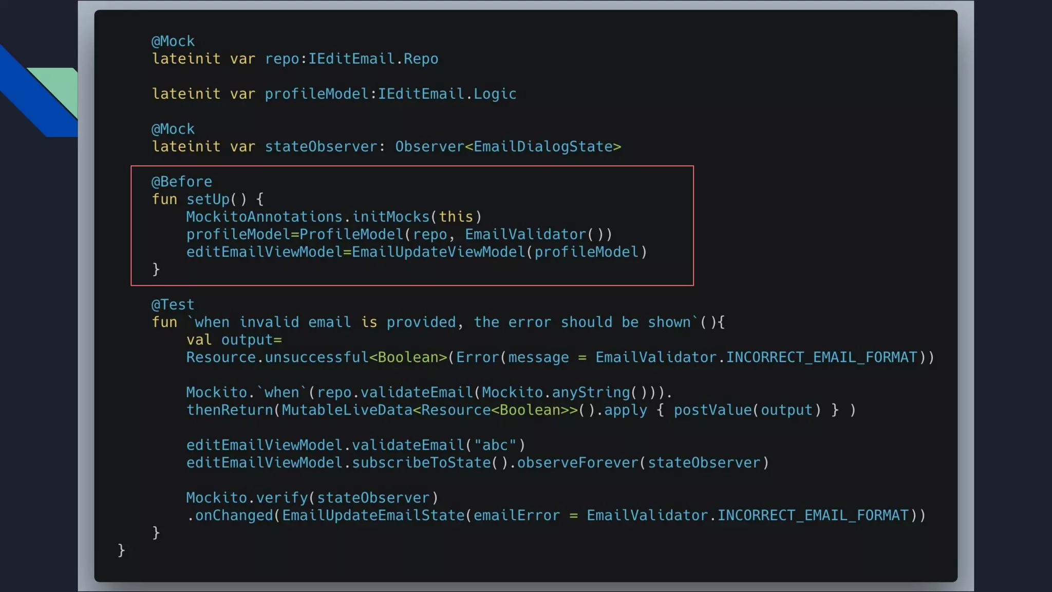Click the IEditEmail.Repo type text

pyautogui.click(x=373, y=59)
